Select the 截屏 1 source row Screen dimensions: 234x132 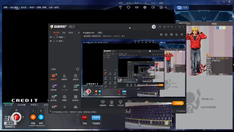64,41
